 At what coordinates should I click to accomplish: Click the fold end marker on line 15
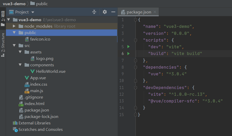pyautogui.click(x=135, y=115)
